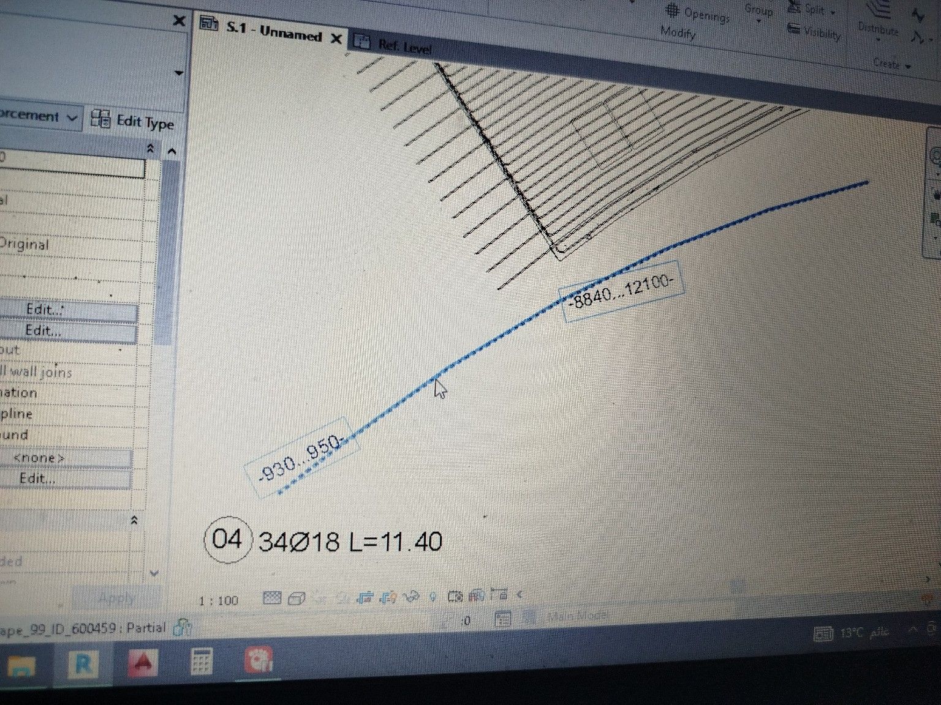Click the Openings grid icon in ribbon

pyautogui.click(x=673, y=10)
